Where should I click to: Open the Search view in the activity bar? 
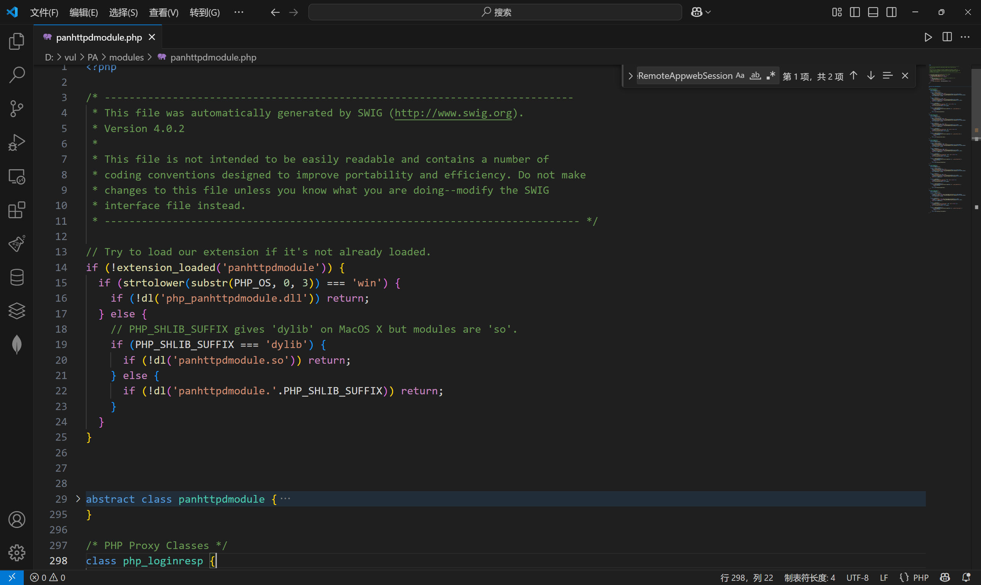coord(16,75)
